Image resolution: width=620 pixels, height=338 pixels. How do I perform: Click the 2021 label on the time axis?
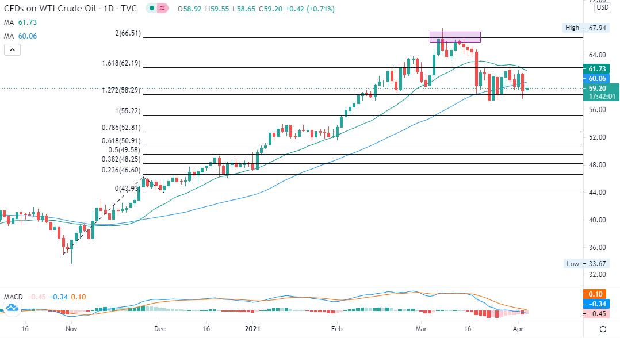click(252, 328)
